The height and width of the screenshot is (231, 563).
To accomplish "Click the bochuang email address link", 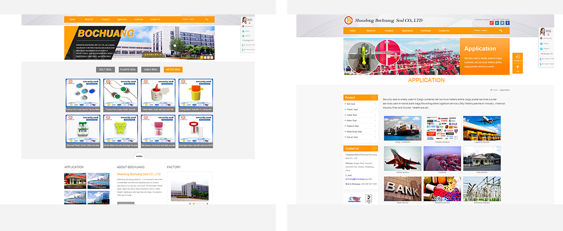I will (359, 179).
